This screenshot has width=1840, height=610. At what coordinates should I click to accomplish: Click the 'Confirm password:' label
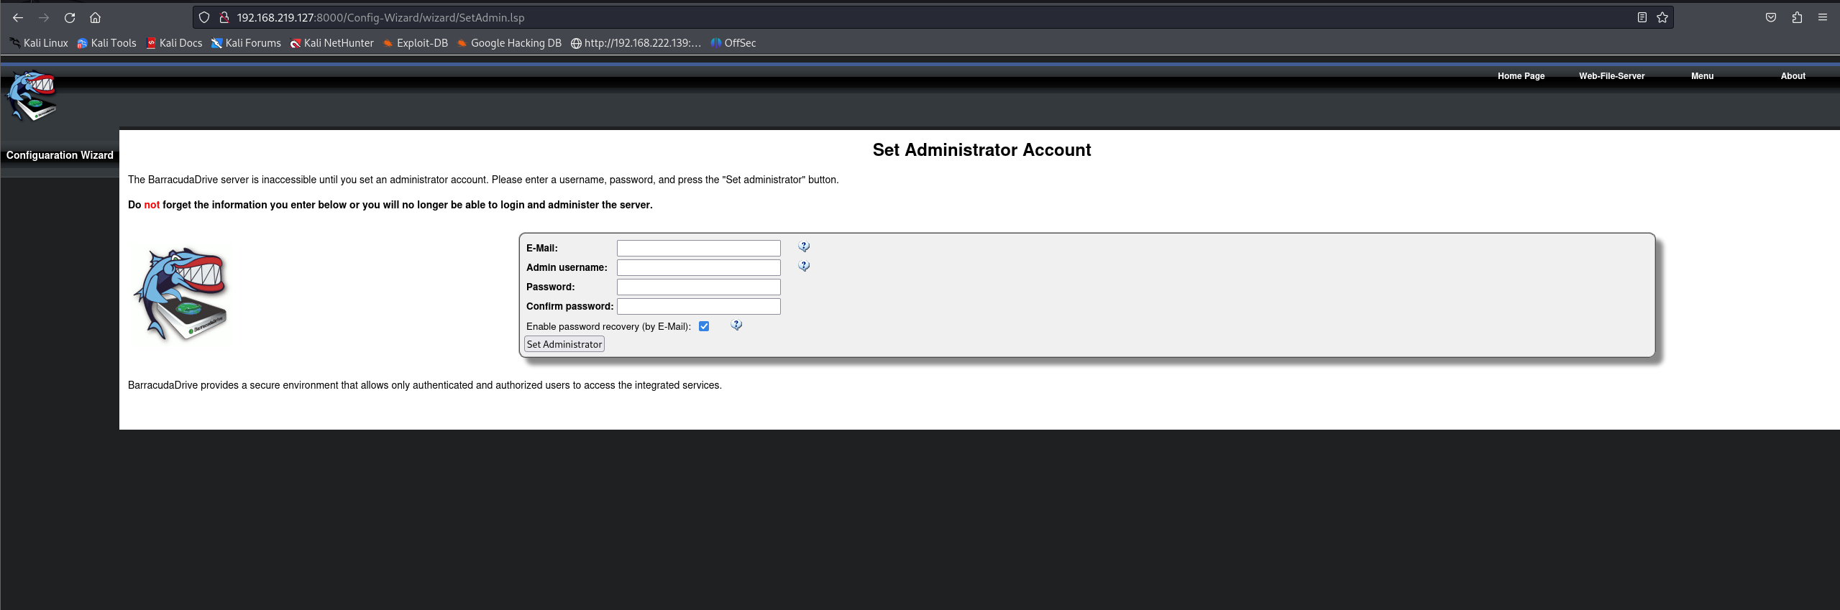click(x=569, y=306)
